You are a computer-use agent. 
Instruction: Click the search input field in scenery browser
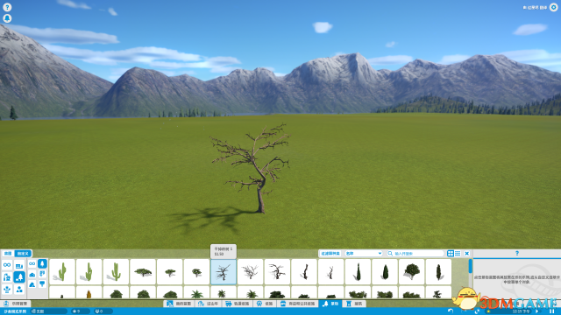click(415, 253)
